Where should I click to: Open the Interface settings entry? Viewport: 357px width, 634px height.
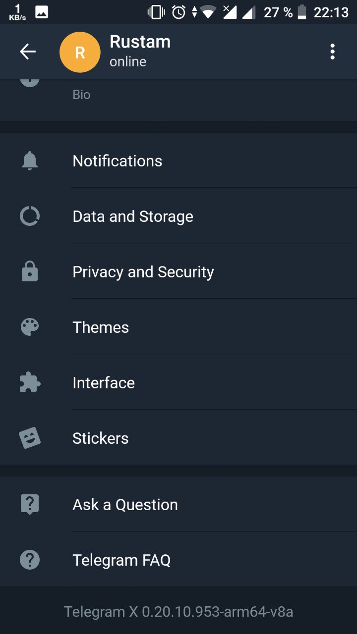coord(104,383)
